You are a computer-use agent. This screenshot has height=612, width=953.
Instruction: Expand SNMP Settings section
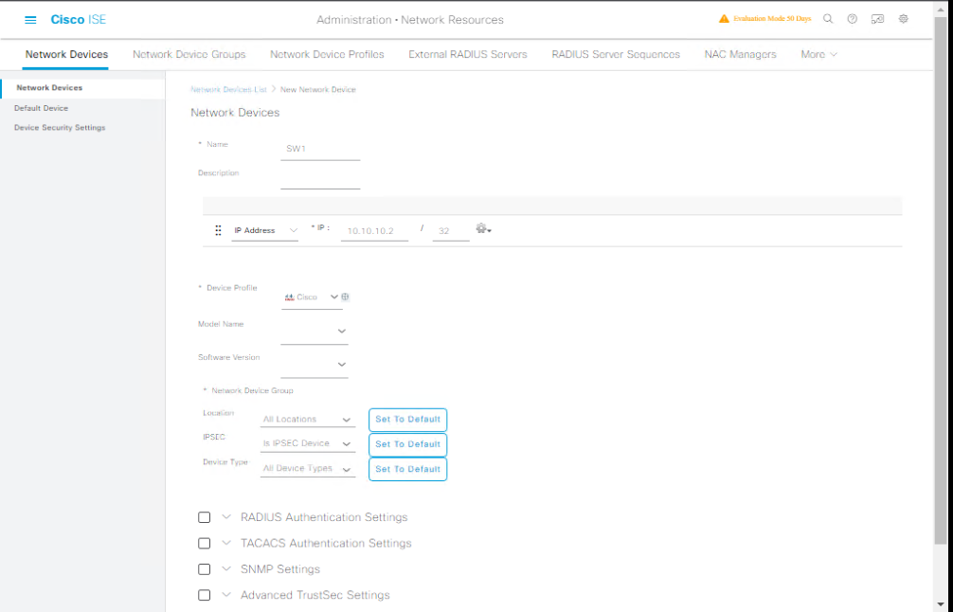pyautogui.click(x=226, y=569)
